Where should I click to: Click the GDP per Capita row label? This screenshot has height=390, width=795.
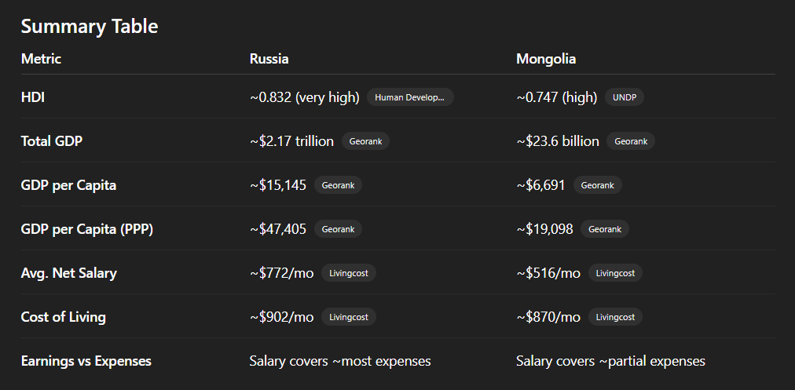pyautogui.click(x=68, y=185)
